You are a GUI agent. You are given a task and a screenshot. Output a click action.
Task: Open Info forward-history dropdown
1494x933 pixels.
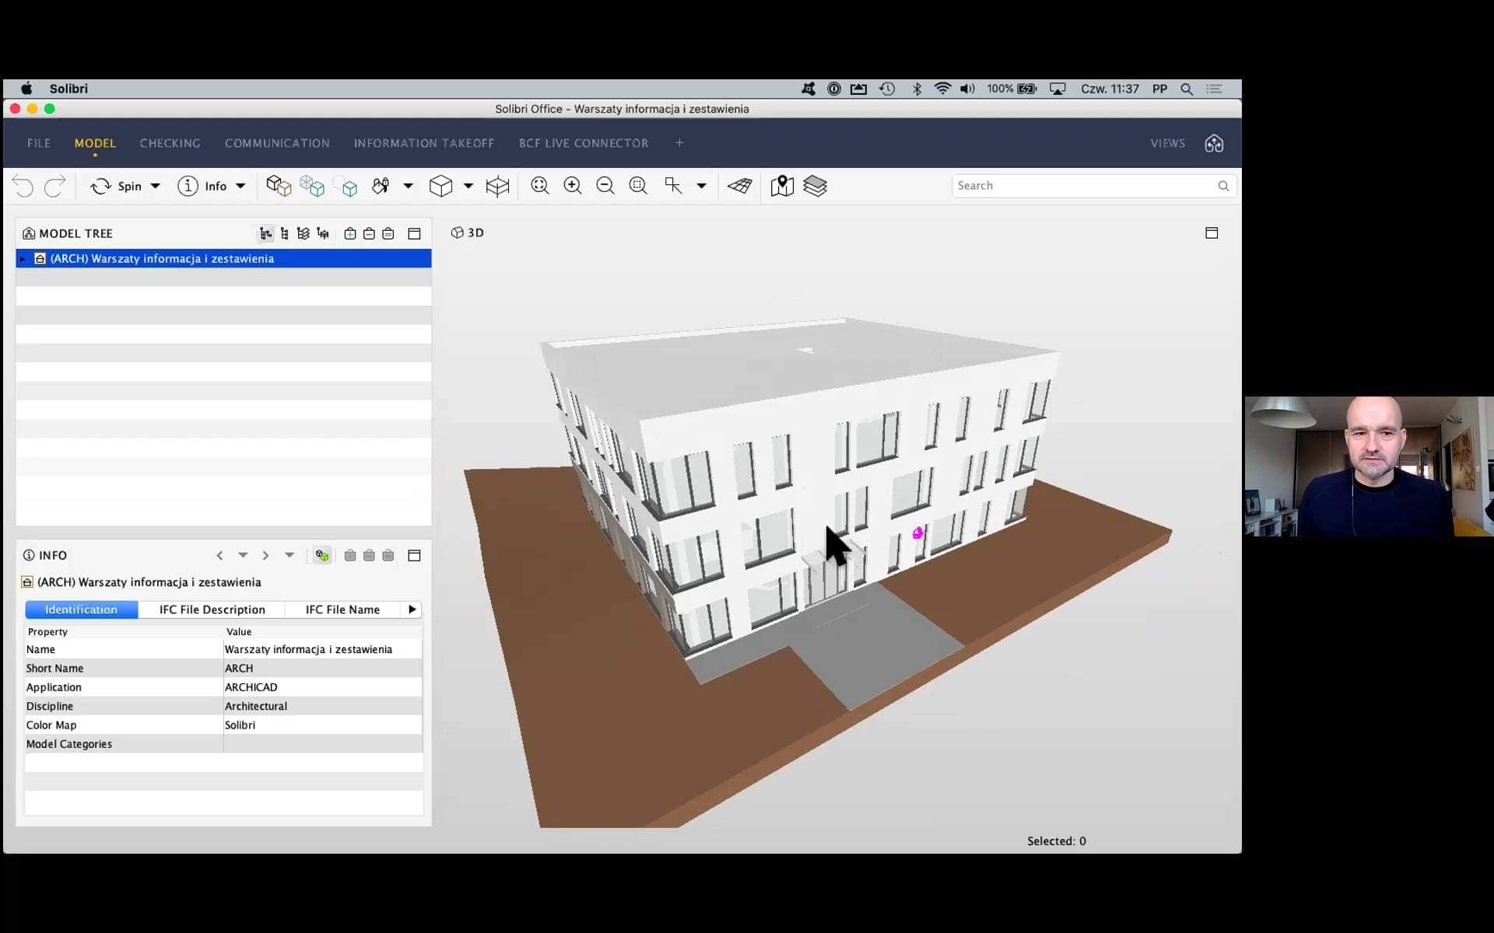click(289, 555)
